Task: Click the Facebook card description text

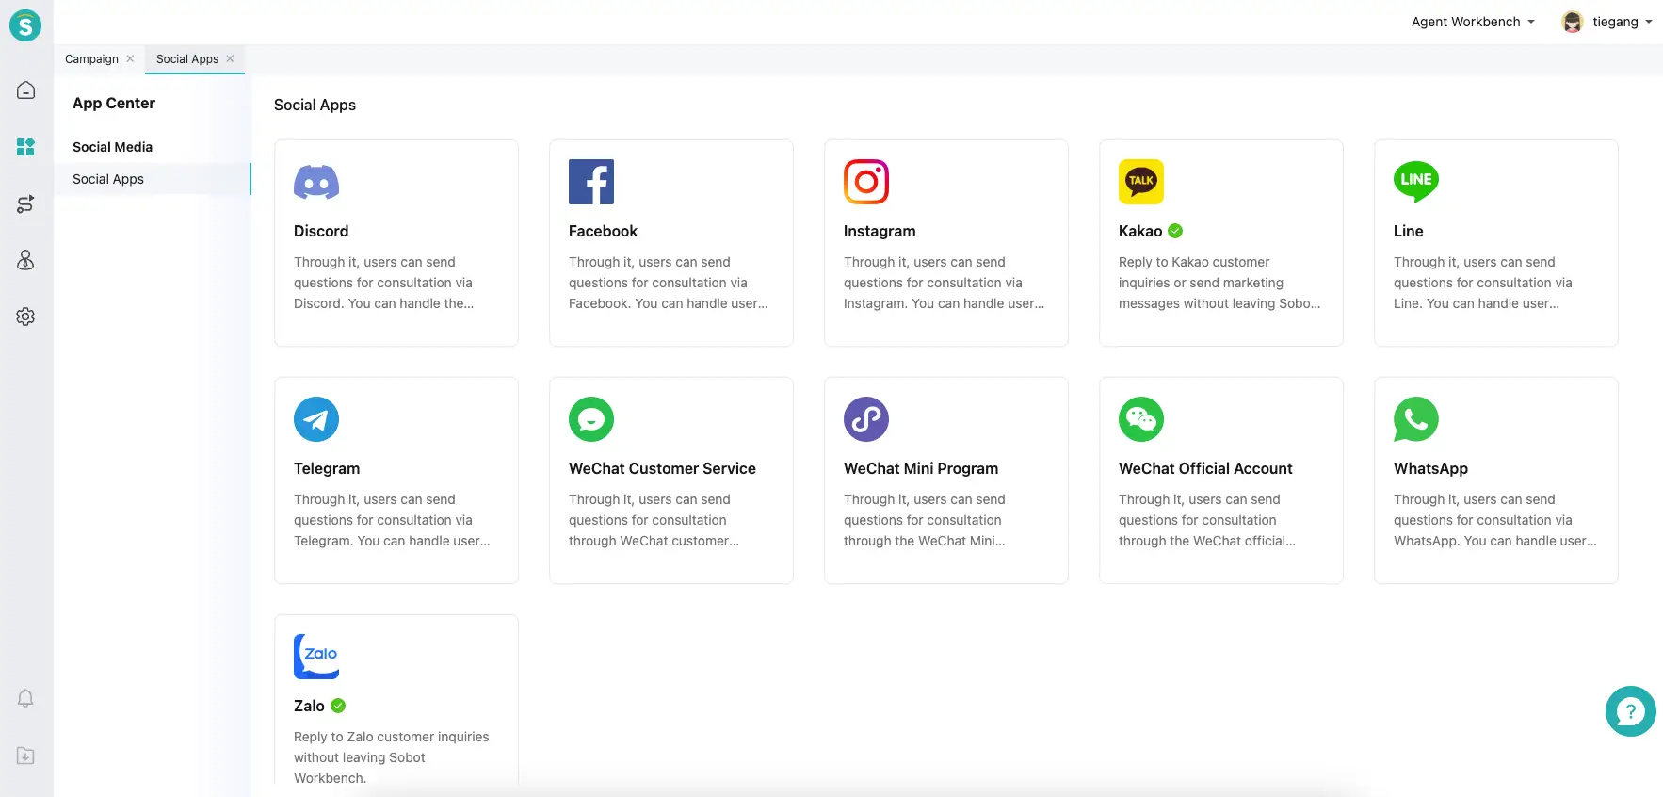Action: 669,283
